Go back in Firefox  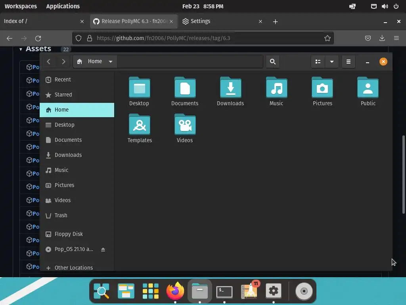tap(10, 39)
